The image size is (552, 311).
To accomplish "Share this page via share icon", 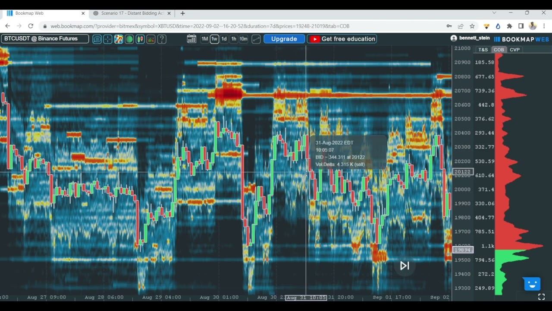I will 461,26.
